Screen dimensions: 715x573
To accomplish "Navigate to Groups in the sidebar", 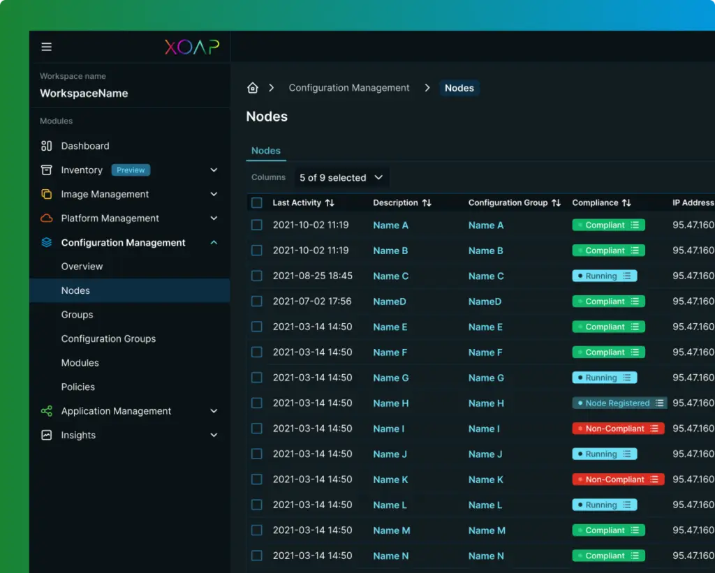I will [77, 314].
